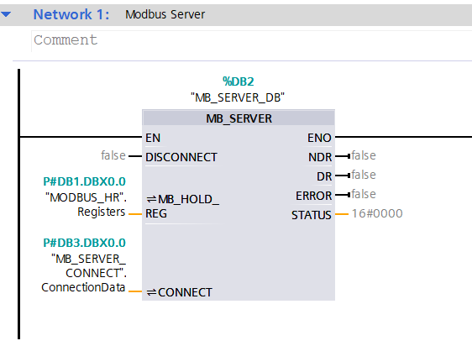Screen dimensions: 472x346
Task: Click the DISCONNECT parameter label
Action: click(x=181, y=157)
